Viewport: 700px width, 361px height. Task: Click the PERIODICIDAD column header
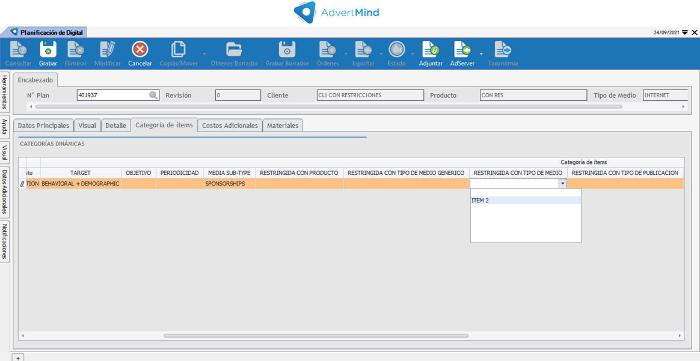coord(180,172)
